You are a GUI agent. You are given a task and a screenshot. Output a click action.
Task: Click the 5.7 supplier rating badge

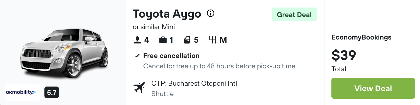(51, 93)
